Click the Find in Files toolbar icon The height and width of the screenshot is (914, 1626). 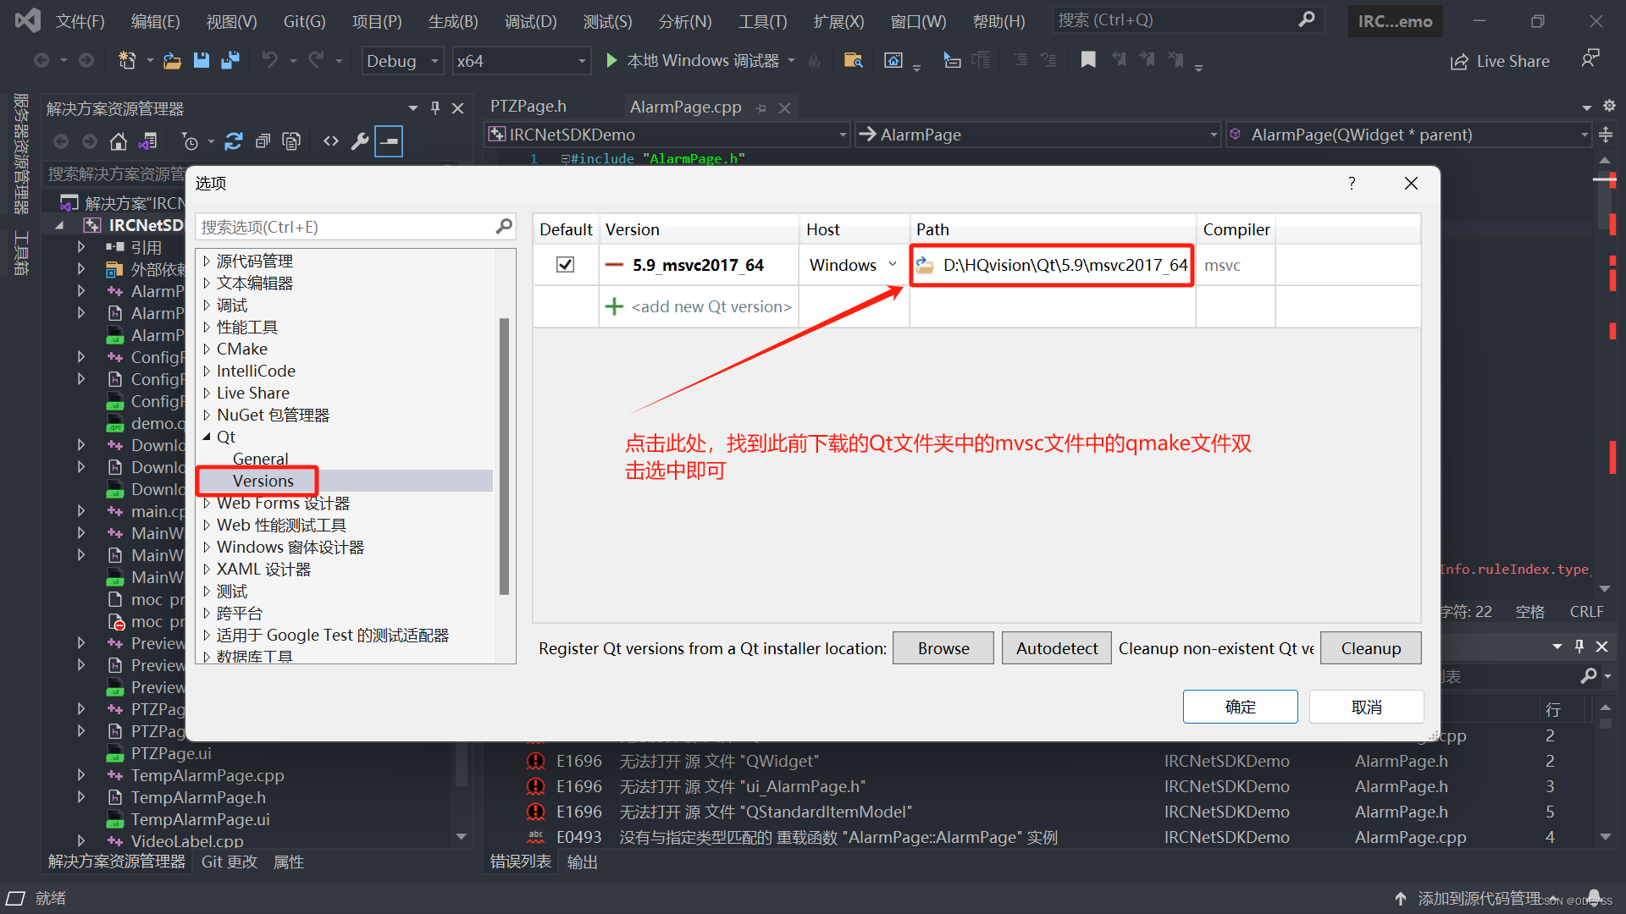pyautogui.click(x=853, y=60)
